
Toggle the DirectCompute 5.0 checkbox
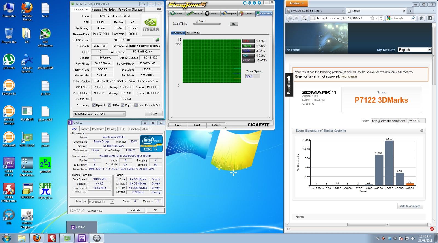136,105
